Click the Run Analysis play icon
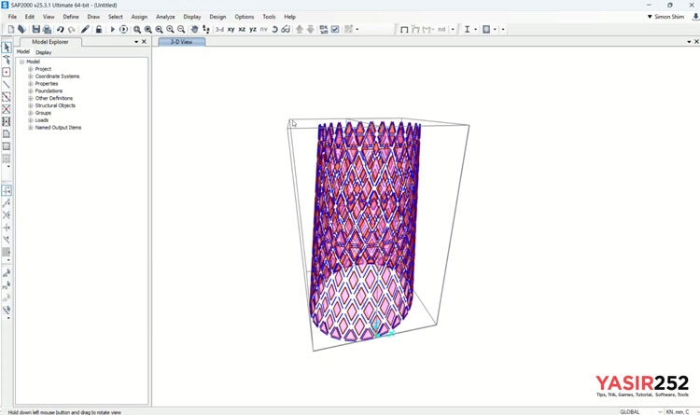The height and width of the screenshot is (415, 700). point(113,30)
